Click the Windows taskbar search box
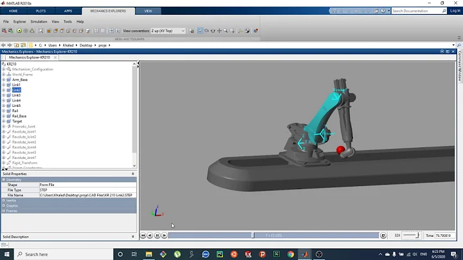Image resolution: width=463 pixels, height=260 pixels. [x=64, y=254]
